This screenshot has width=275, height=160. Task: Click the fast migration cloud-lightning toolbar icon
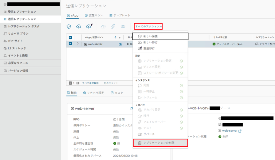click(89, 26)
